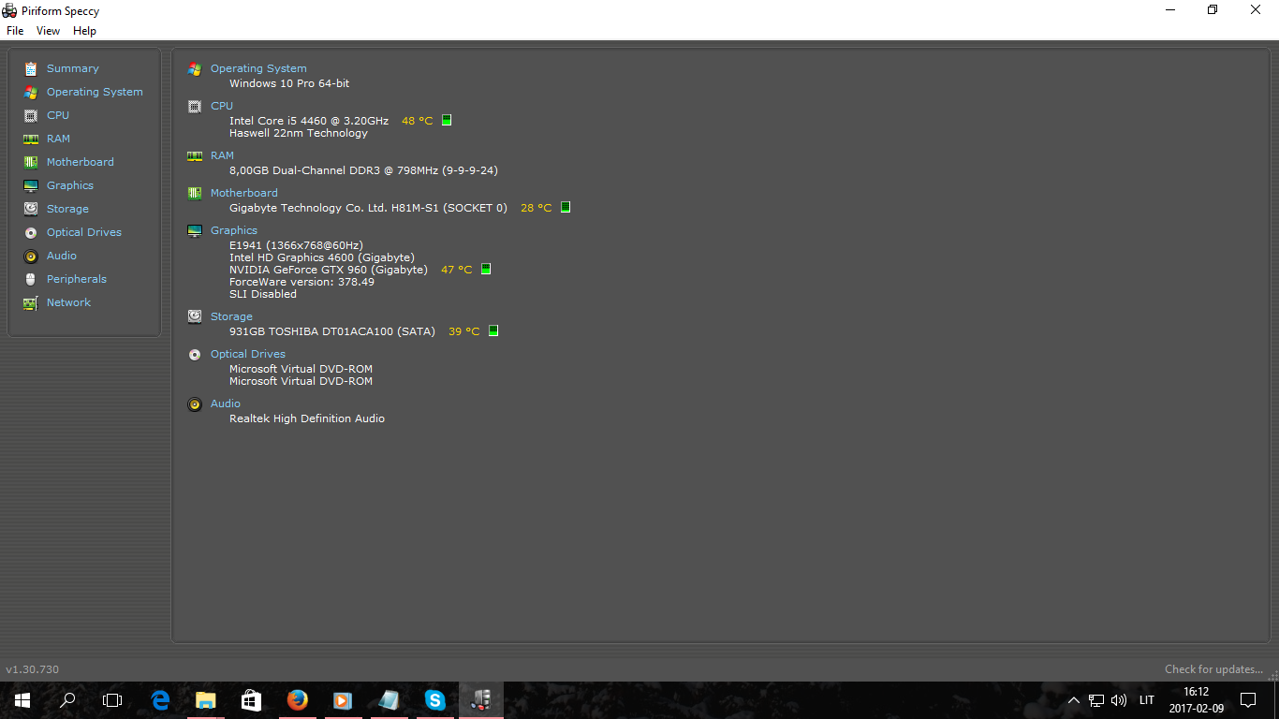This screenshot has height=719, width=1279.
Task: Click the SLI Disabled text
Action: tap(263, 294)
